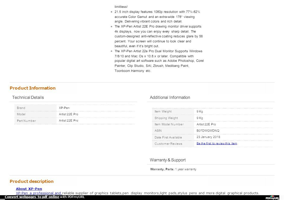Image resolution: width=284 pixels, height=200 pixels.
Task: Select the 'Customer Reviews' label
Action: click(168, 144)
